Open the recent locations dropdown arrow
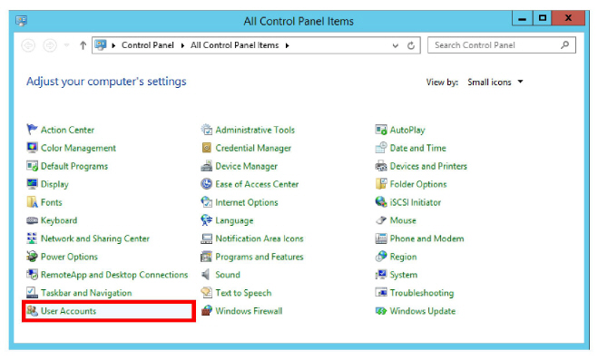 coord(66,45)
